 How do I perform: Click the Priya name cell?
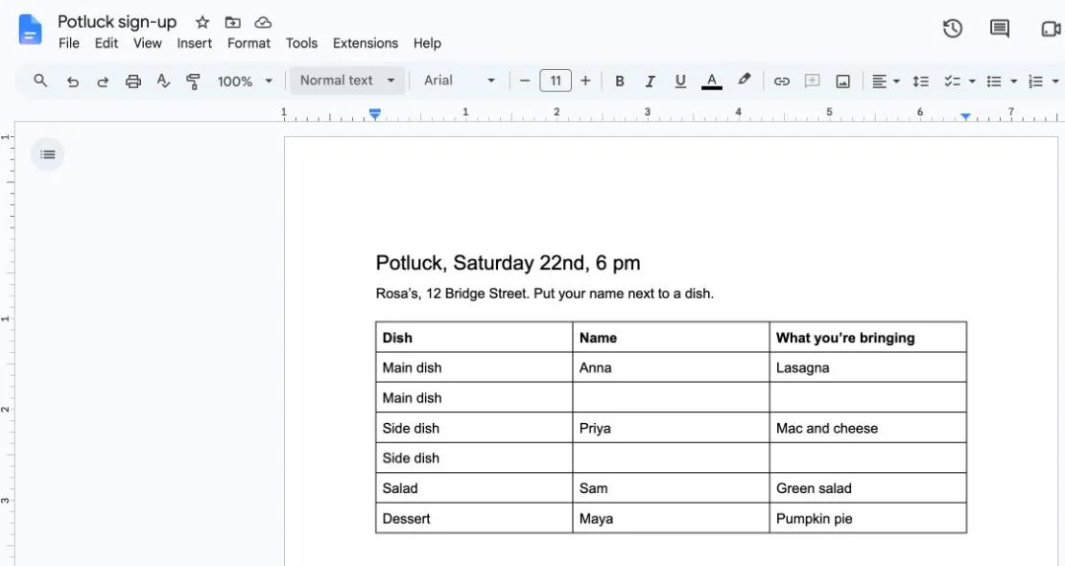click(671, 428)
